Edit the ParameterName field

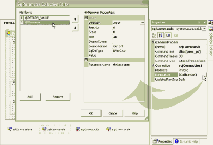(x=129, y=65)
